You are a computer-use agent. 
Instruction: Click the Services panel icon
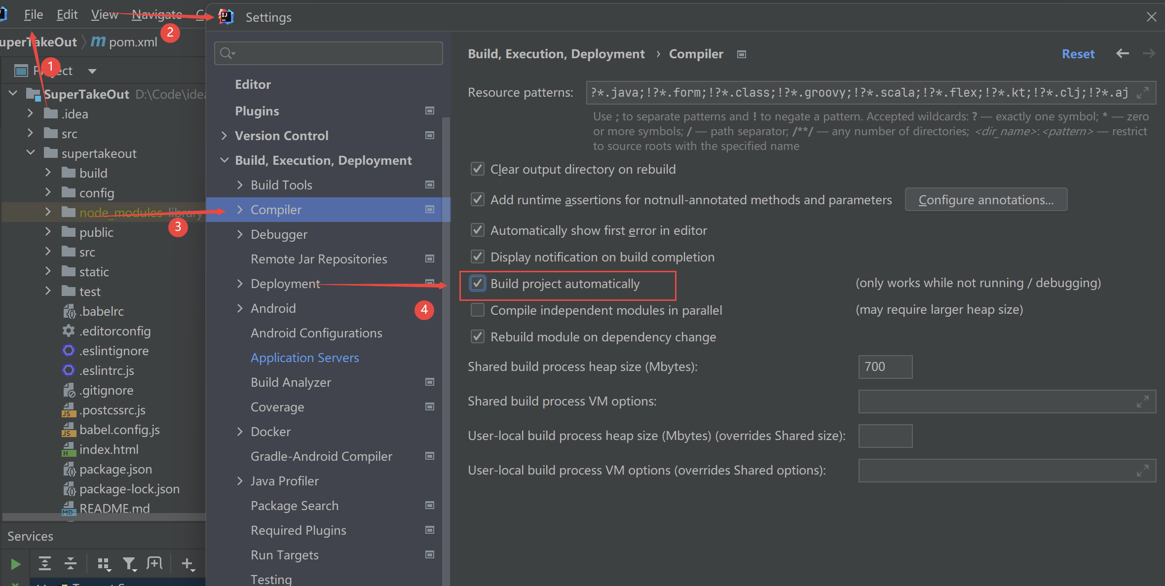(30, 536)
